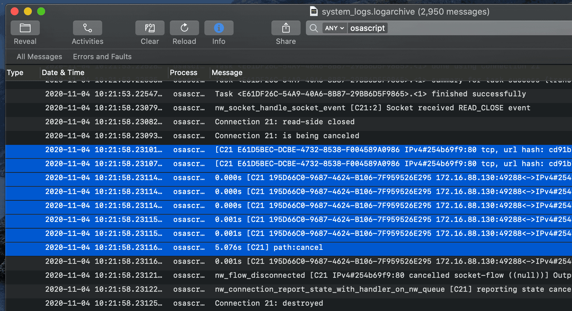
Task: Click the search magnifier icon
Action: (x=314, y=28)
